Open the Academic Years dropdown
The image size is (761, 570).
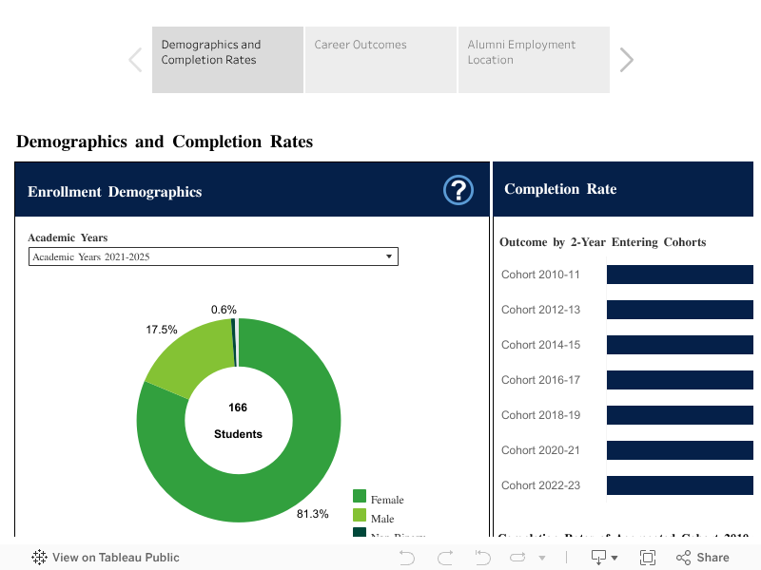click(x=213, y=256)
